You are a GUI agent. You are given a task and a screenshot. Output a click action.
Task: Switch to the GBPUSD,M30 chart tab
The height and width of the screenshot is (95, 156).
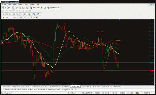coord(16,87)
